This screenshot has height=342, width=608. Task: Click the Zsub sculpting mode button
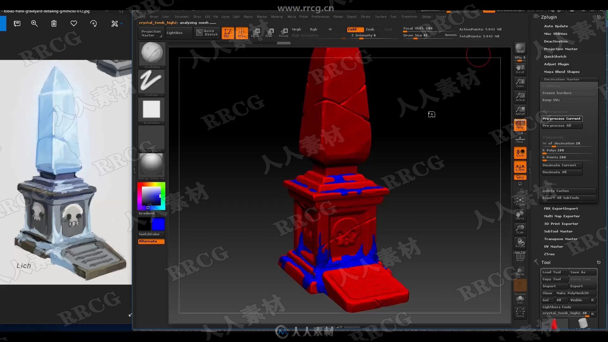(370, 29)
